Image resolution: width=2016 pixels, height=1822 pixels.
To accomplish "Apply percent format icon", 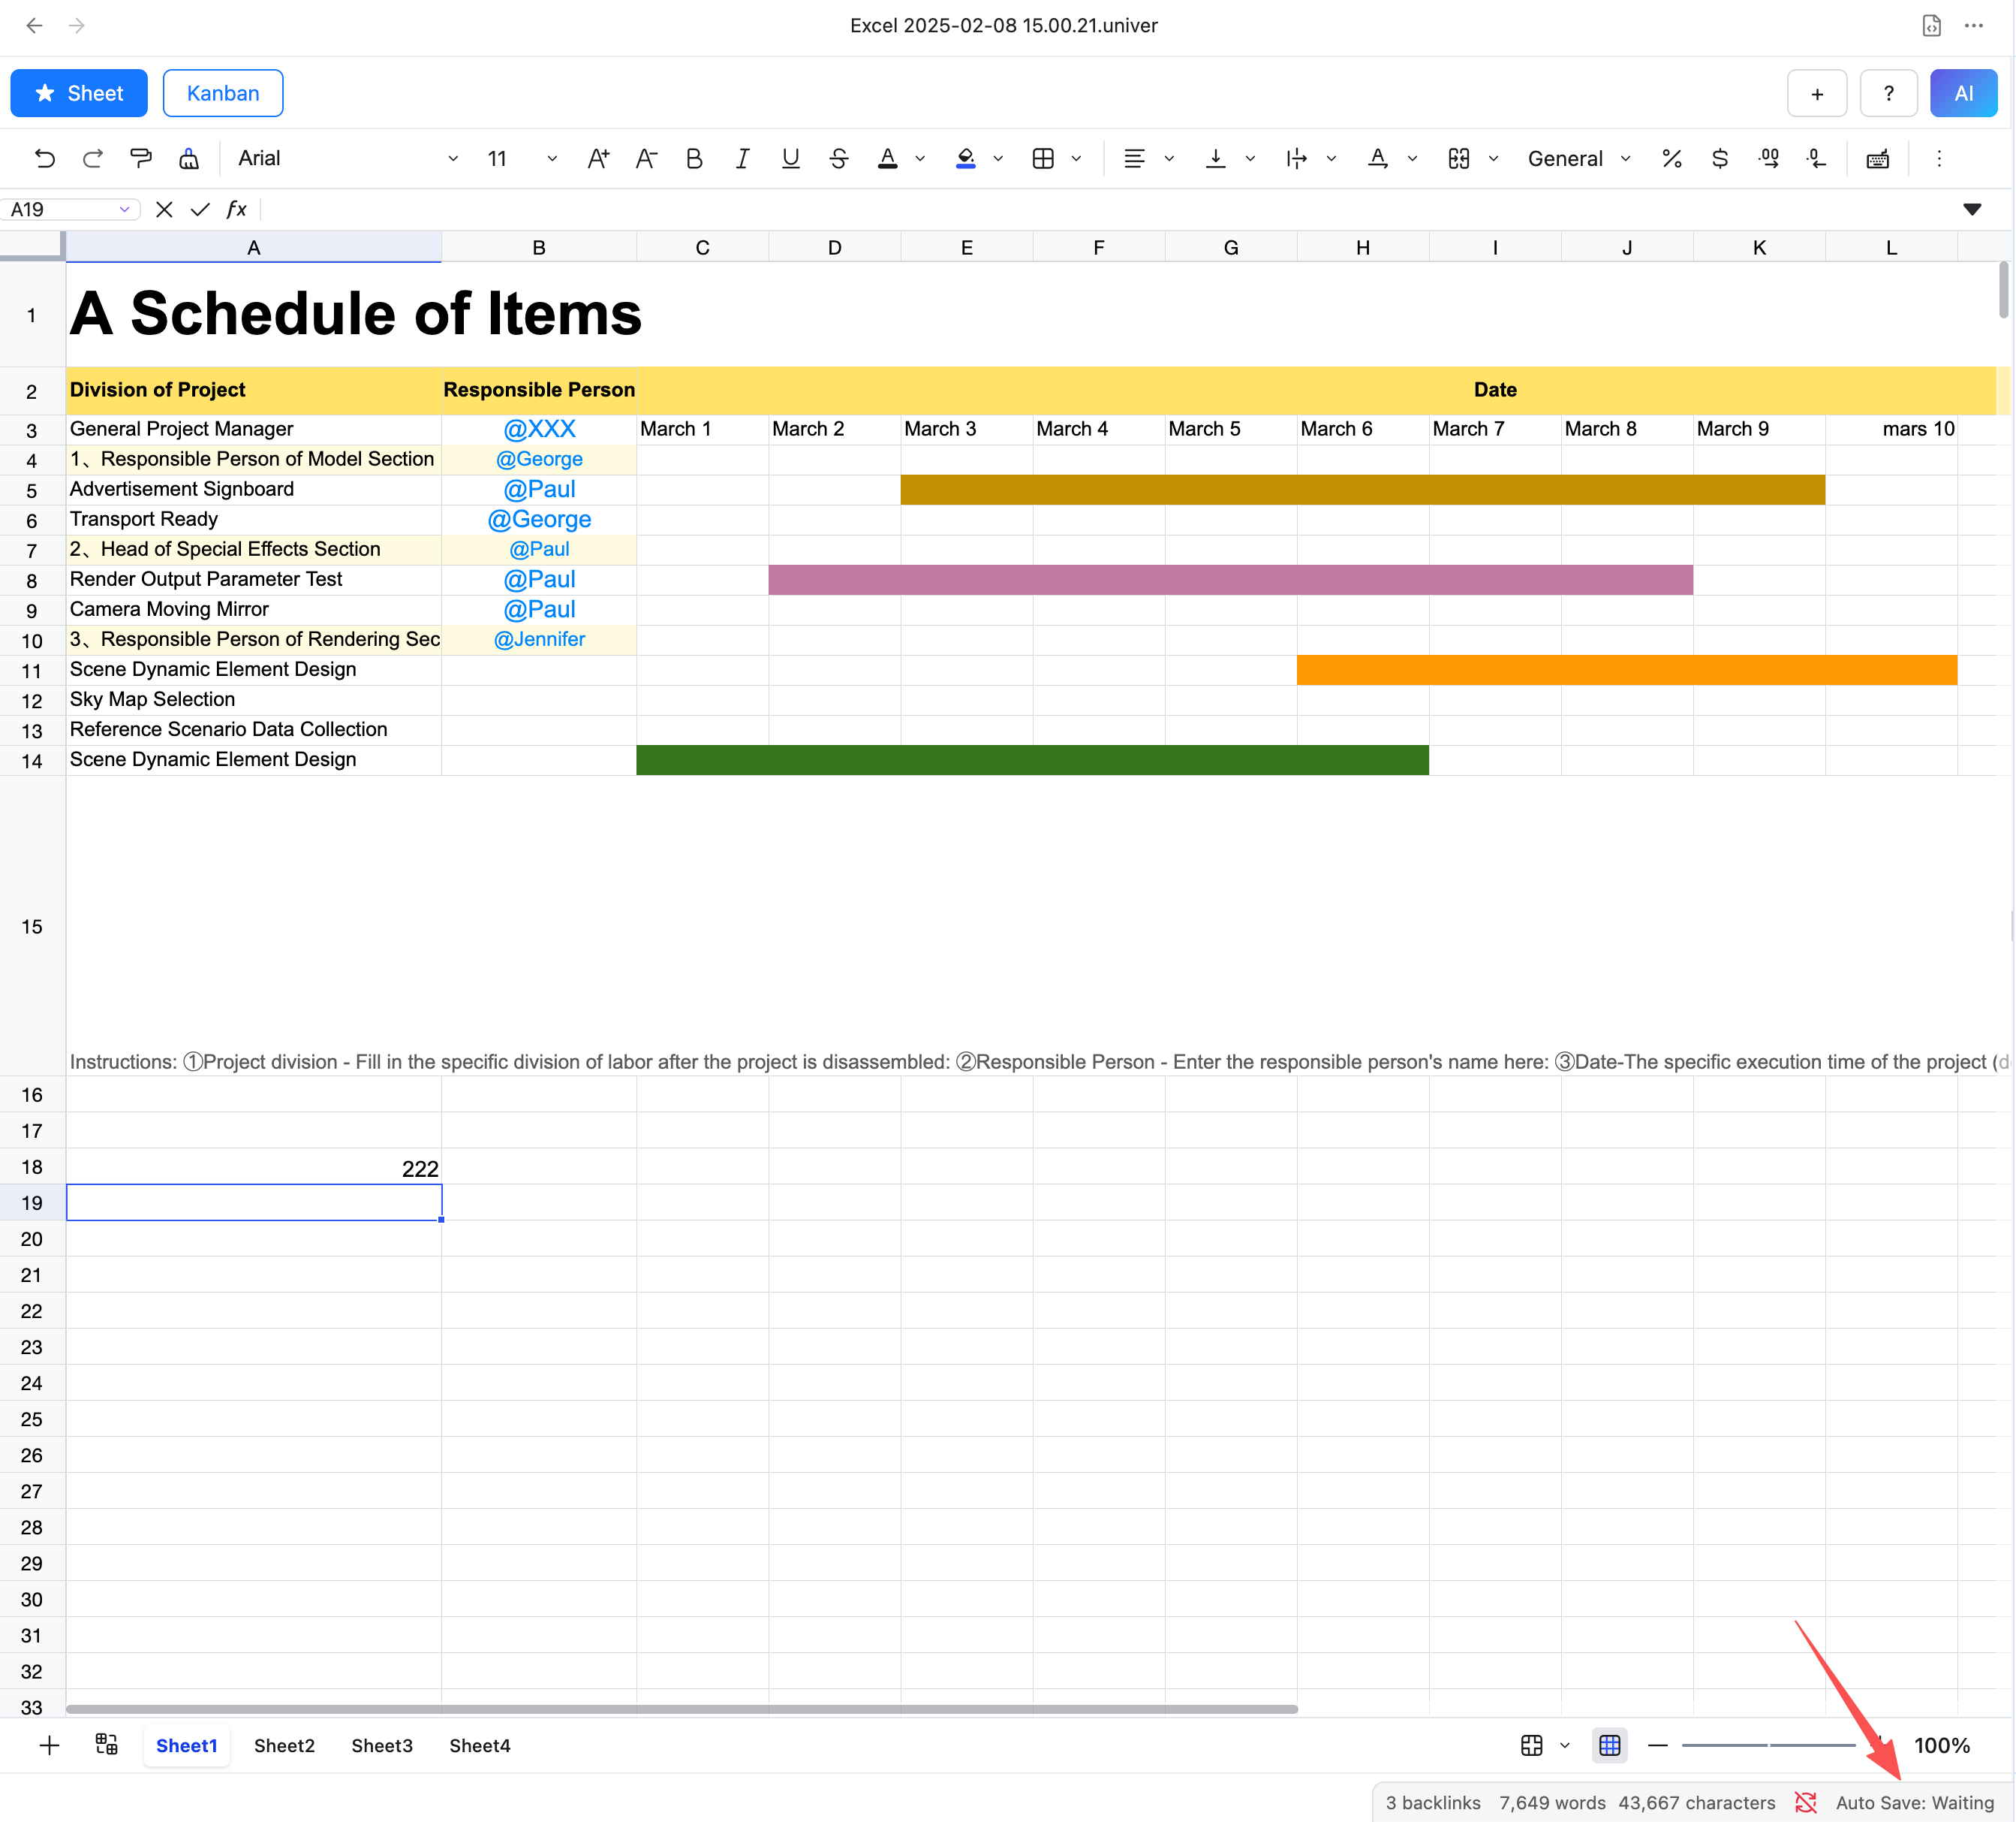I will click(1671, 158).
